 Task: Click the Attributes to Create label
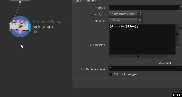pyautogui.click(x=93, y=69)
